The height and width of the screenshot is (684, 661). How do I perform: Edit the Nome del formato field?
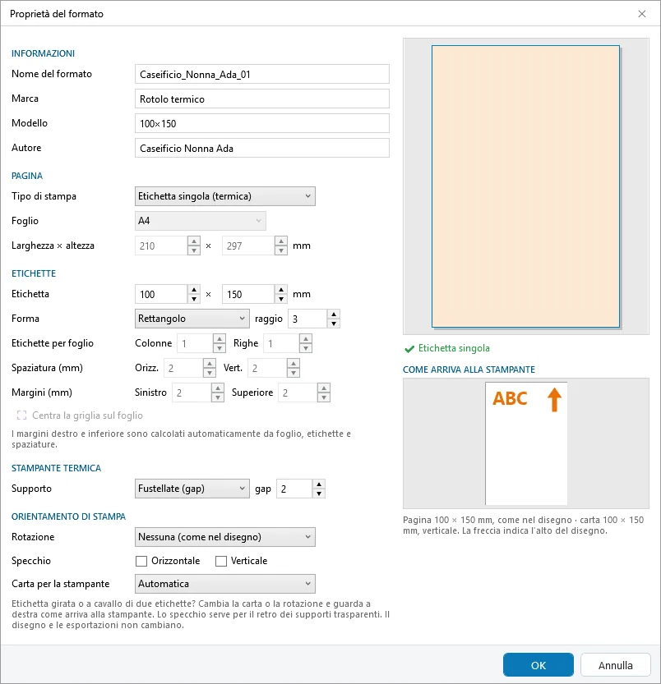[261, 74]
